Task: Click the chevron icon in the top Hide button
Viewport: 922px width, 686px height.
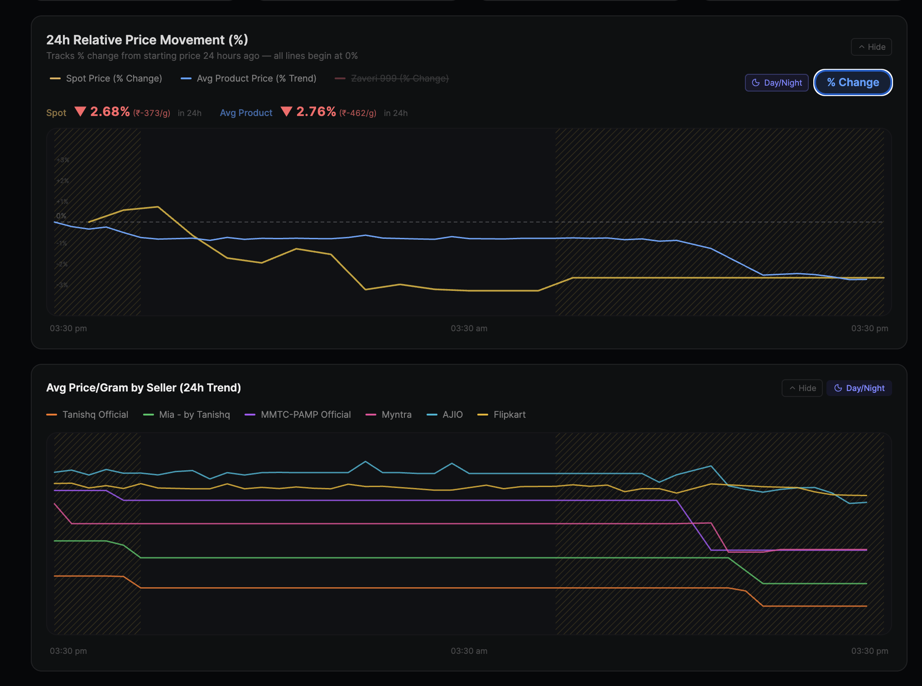Action: pos(862,47)
